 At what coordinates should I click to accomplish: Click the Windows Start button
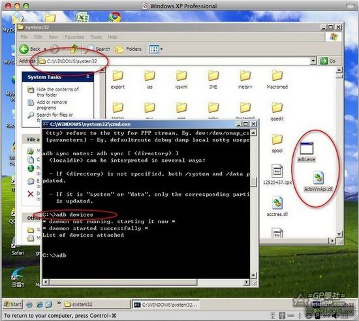13,304
